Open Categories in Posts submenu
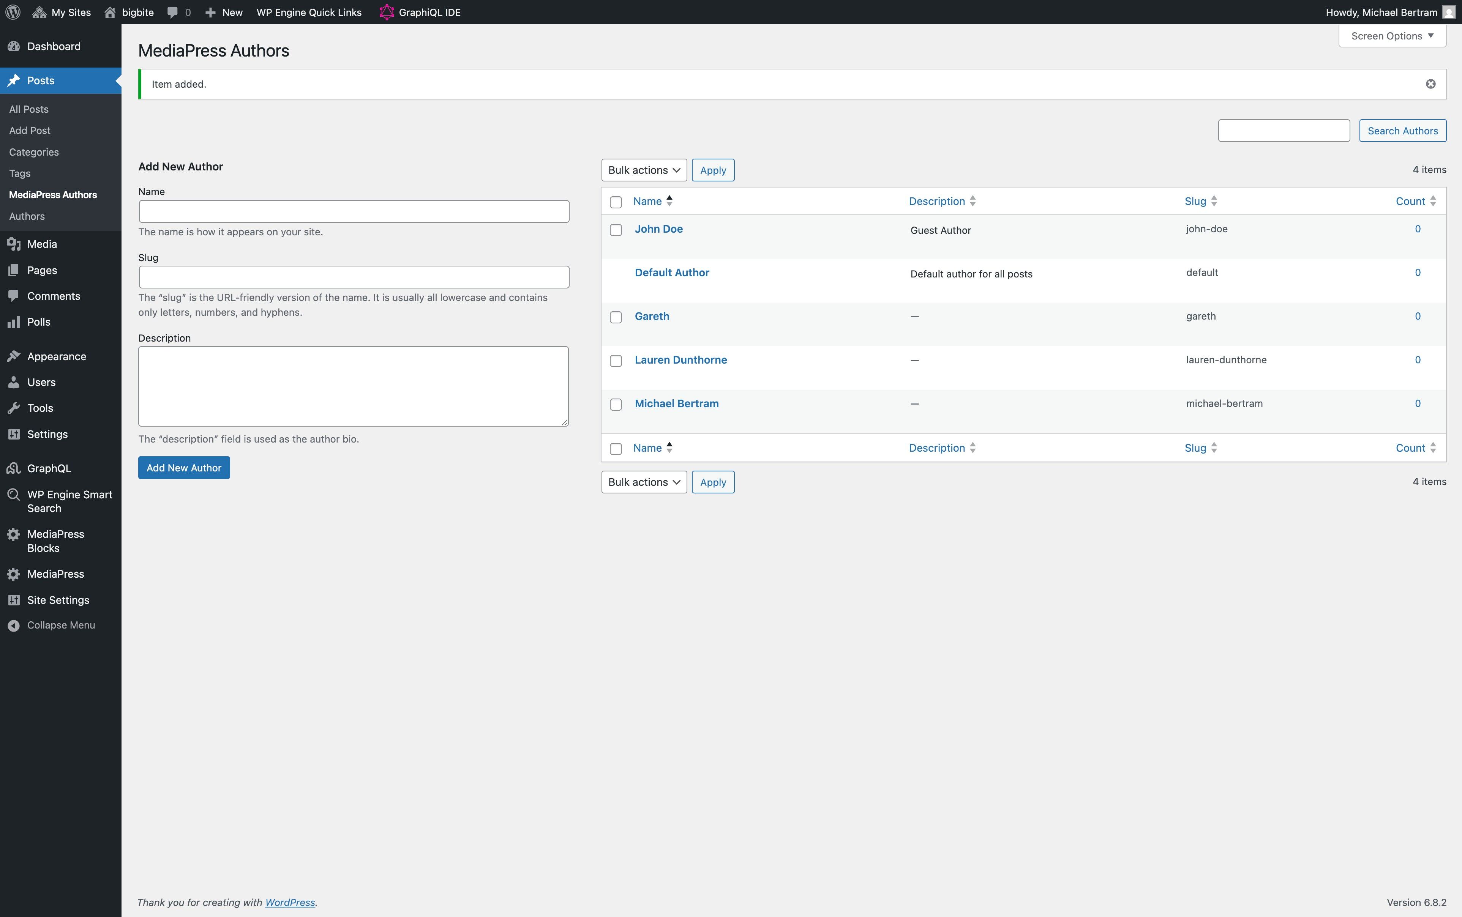Screen dimensions: 1462x917 click(34, 152)
